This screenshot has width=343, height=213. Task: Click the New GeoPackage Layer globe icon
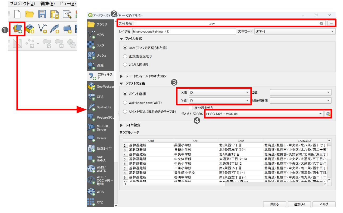coord(30,29)
